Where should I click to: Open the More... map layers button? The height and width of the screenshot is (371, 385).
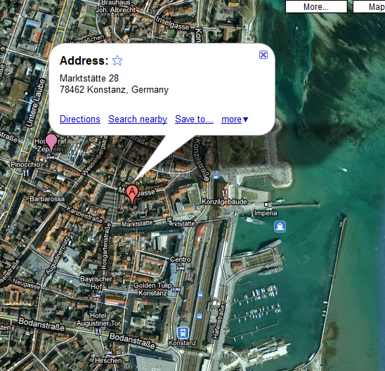pos(316,6)
